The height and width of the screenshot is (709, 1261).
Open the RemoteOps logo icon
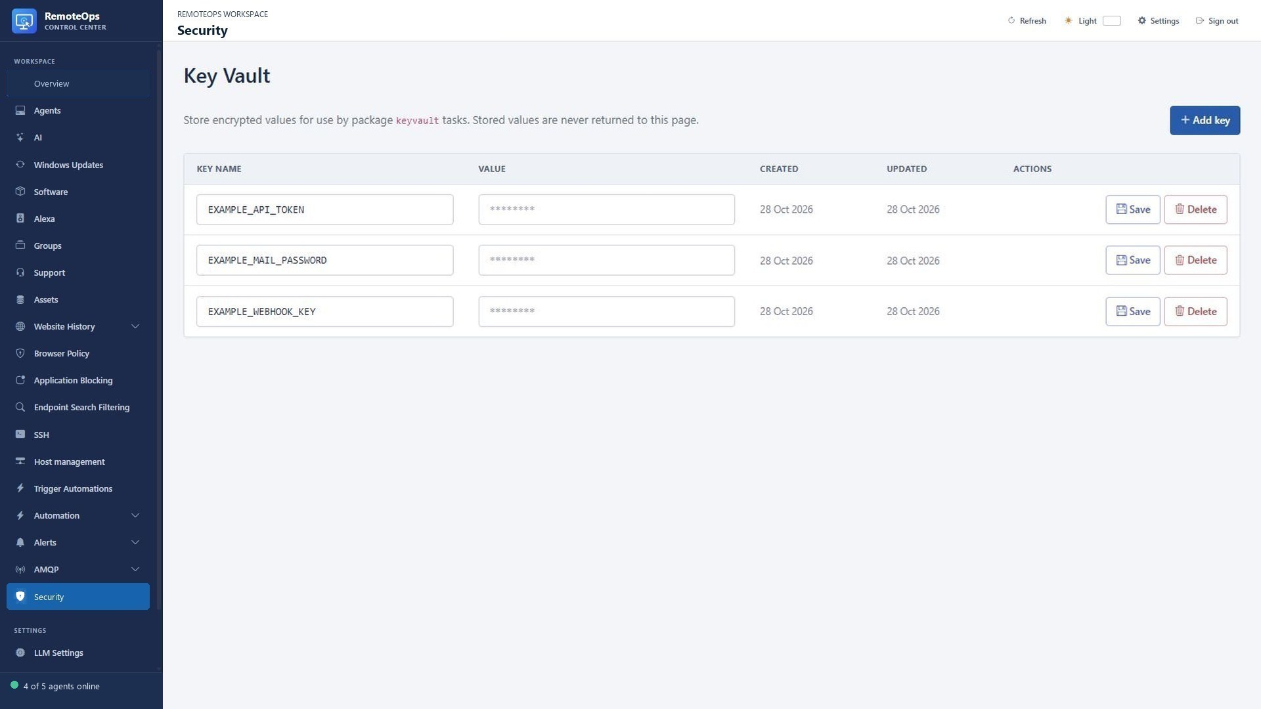point(24,21)
